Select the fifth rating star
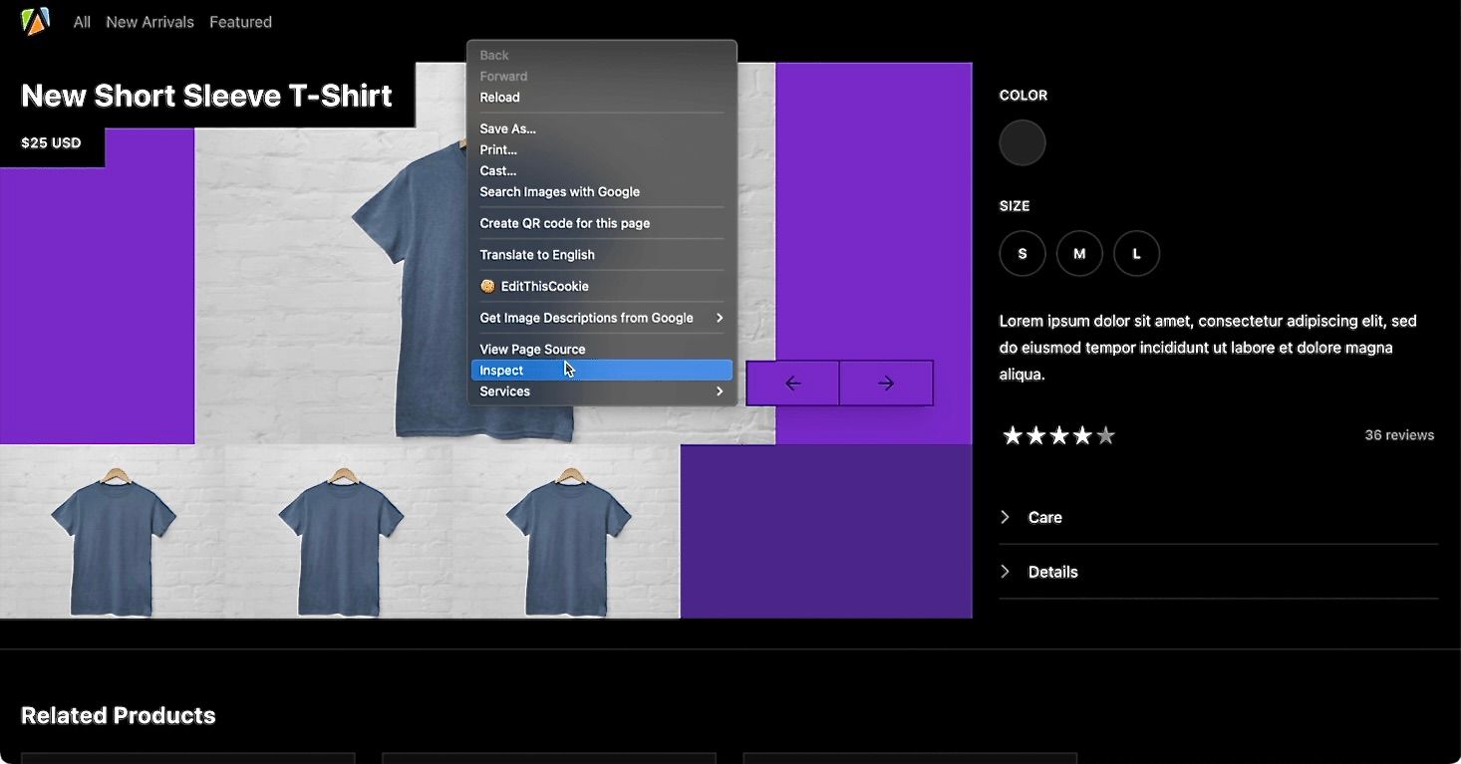The image size is (1461, 764). click(x=1106, y=434)
